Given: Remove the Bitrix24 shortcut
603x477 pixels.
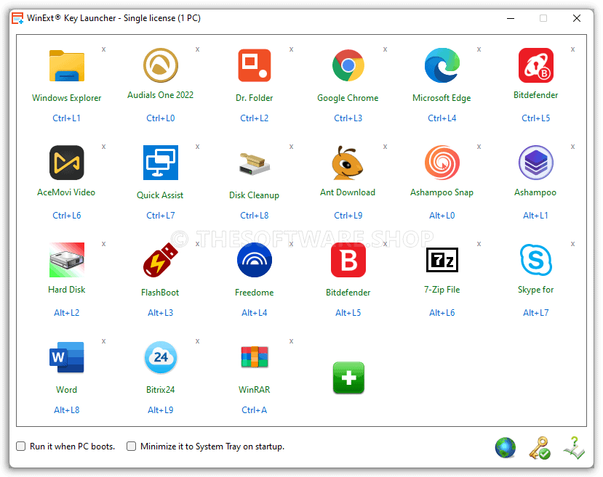Looking at the screenshot, I should [197, 341].
